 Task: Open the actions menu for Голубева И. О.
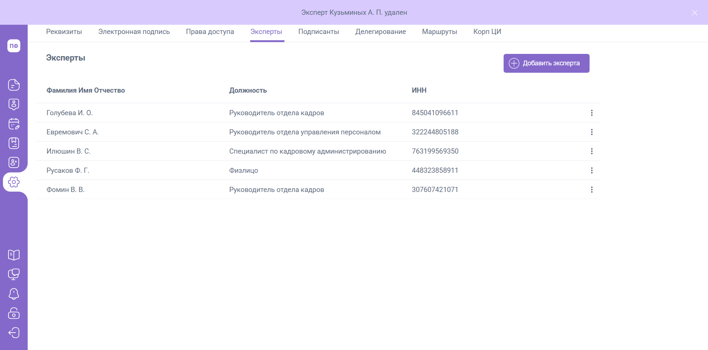click(x=591, y=113)
